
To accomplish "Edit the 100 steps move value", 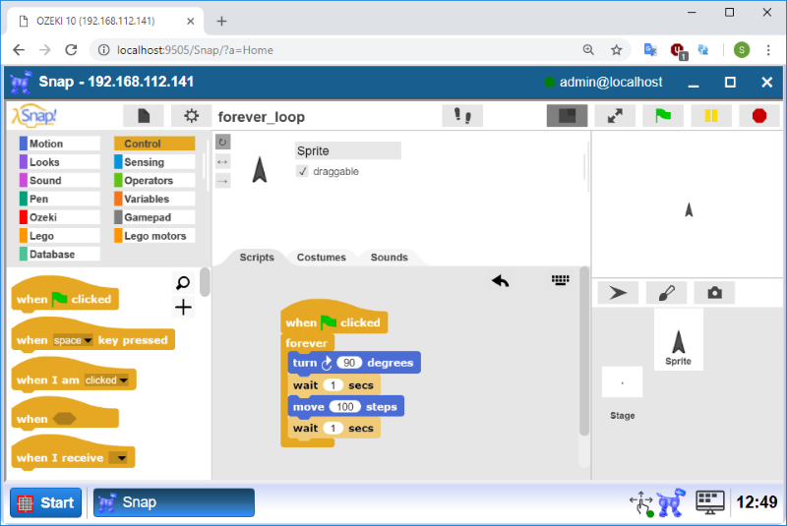I will click(x=345, y=407).
